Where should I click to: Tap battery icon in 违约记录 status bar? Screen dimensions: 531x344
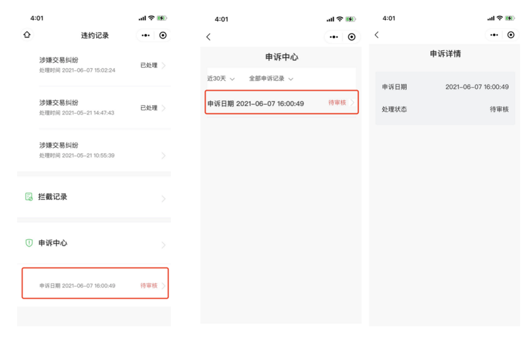pyautogui.click(x=162, y=18)
